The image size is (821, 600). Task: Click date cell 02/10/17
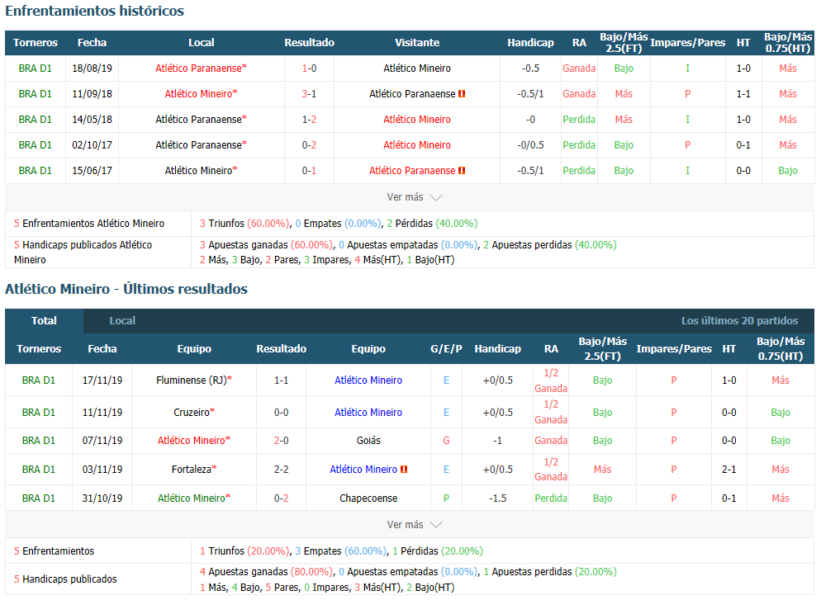click(93, 145)
